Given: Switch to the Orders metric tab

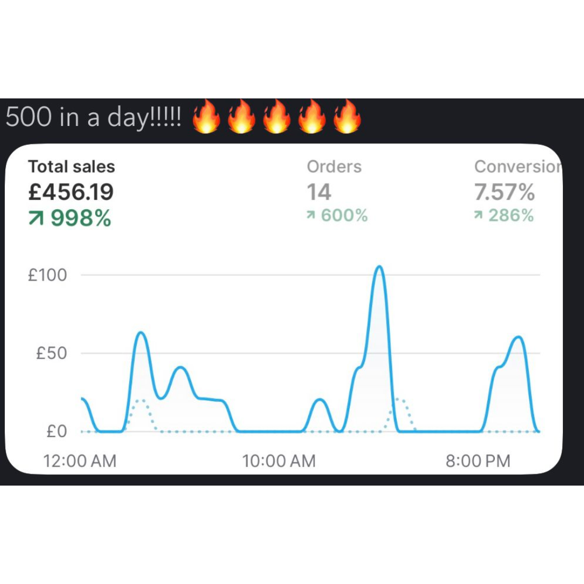Looking at the screenshot, I should 334,167.
